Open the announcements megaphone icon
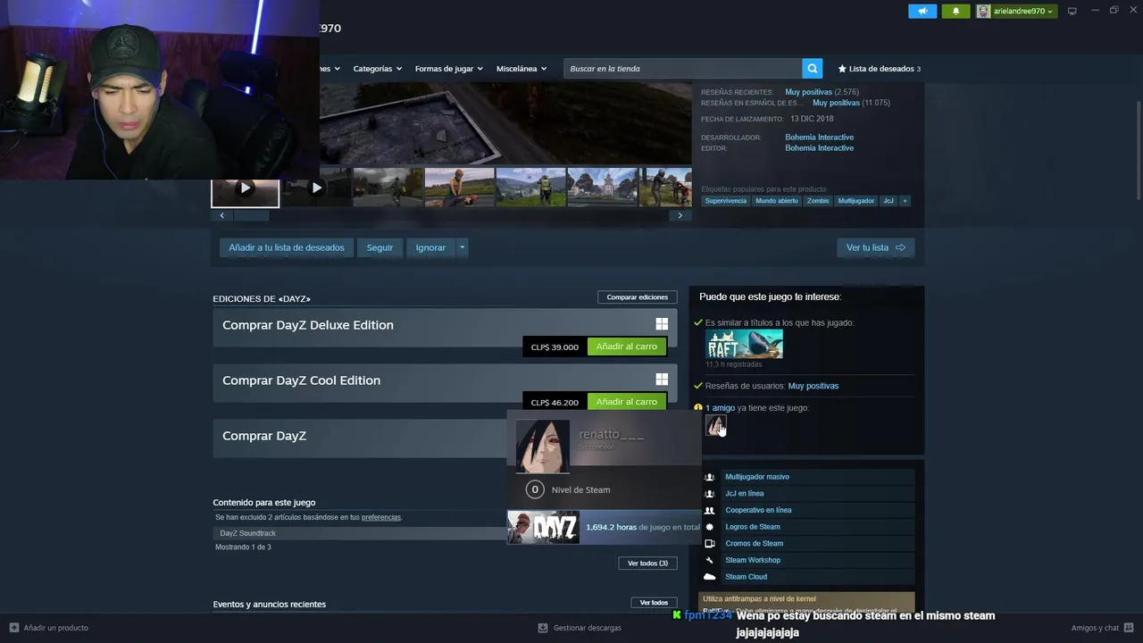The width and height of the screenshot is (1143, 643). pos(922,11)
